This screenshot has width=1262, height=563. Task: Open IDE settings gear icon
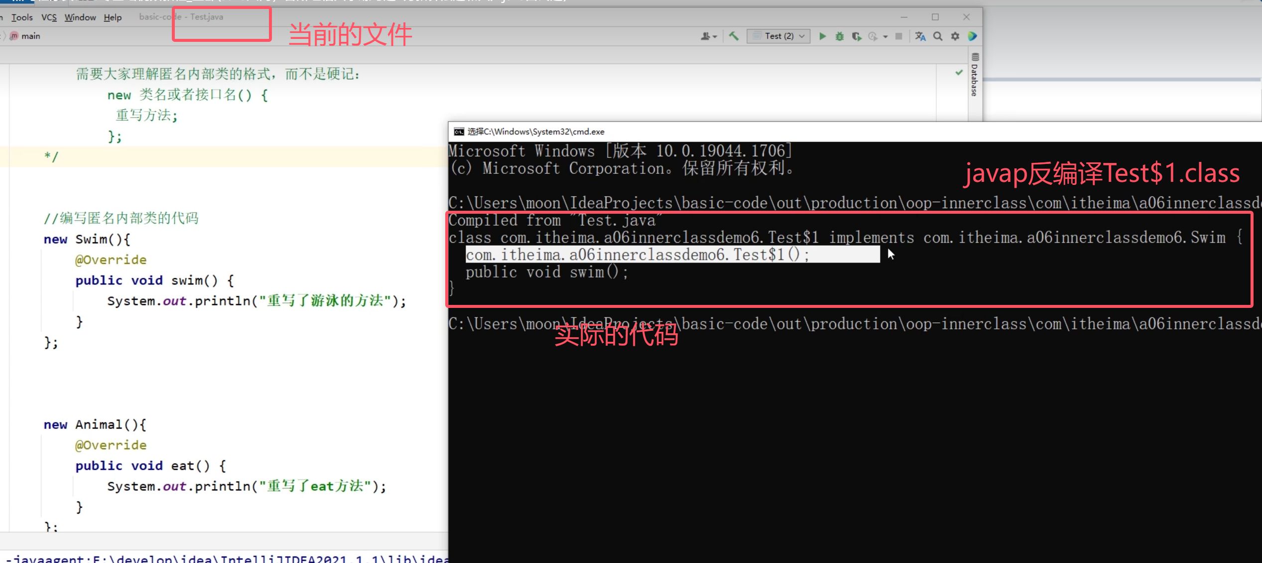pos(955,36)
